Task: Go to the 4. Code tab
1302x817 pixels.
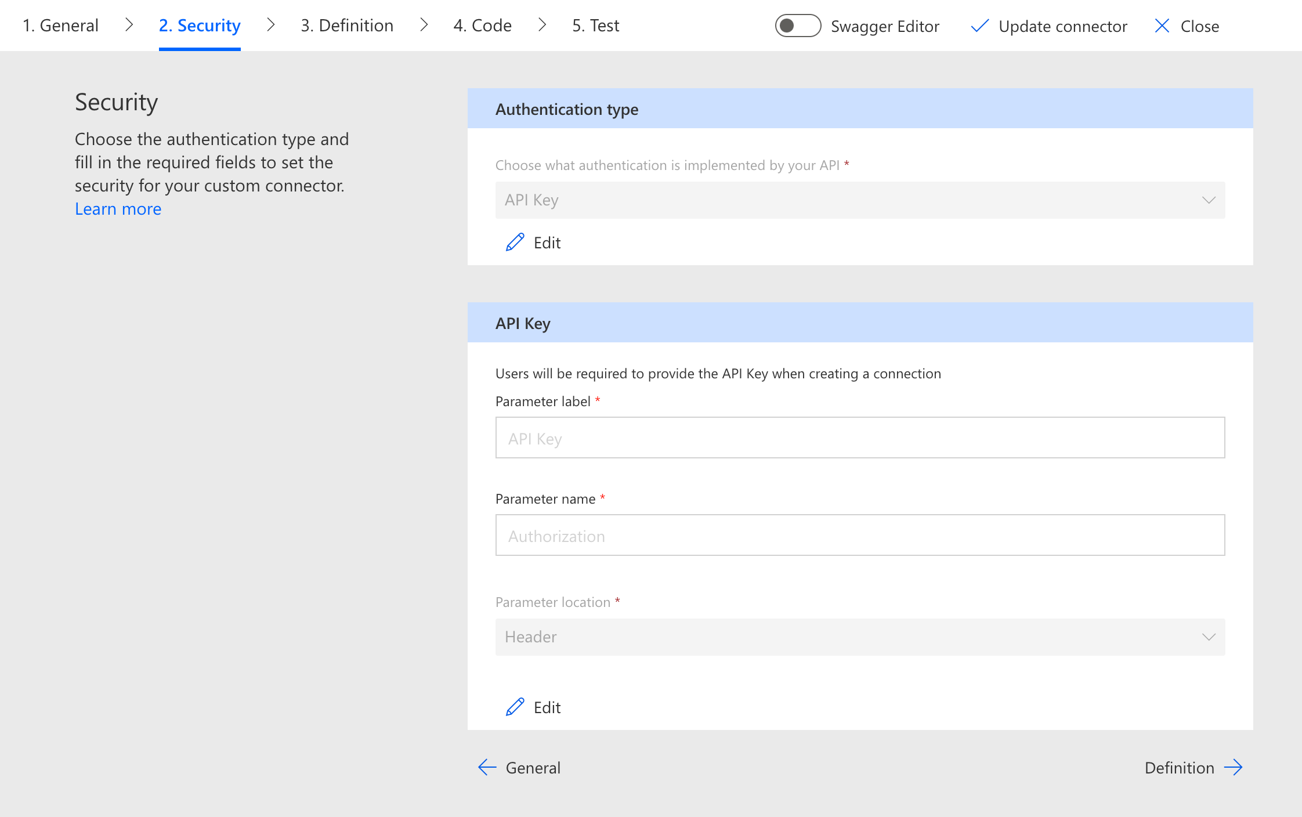Action: (482, 26)
